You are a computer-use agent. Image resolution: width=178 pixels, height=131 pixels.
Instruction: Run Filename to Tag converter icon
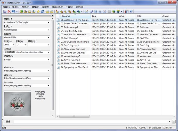[x=61, y=11]
